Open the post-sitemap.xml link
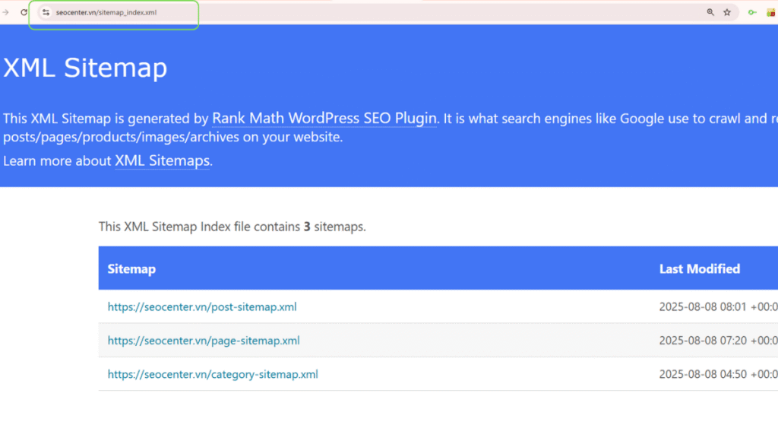 click(x=201, y=307)
